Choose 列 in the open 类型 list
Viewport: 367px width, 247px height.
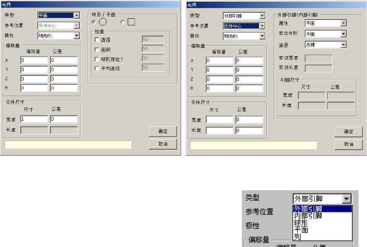point(322,237)
